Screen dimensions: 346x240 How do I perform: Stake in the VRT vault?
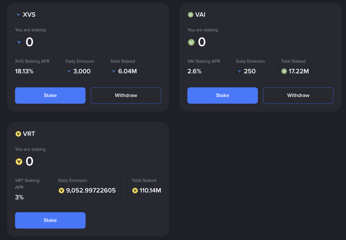(50, 220)
